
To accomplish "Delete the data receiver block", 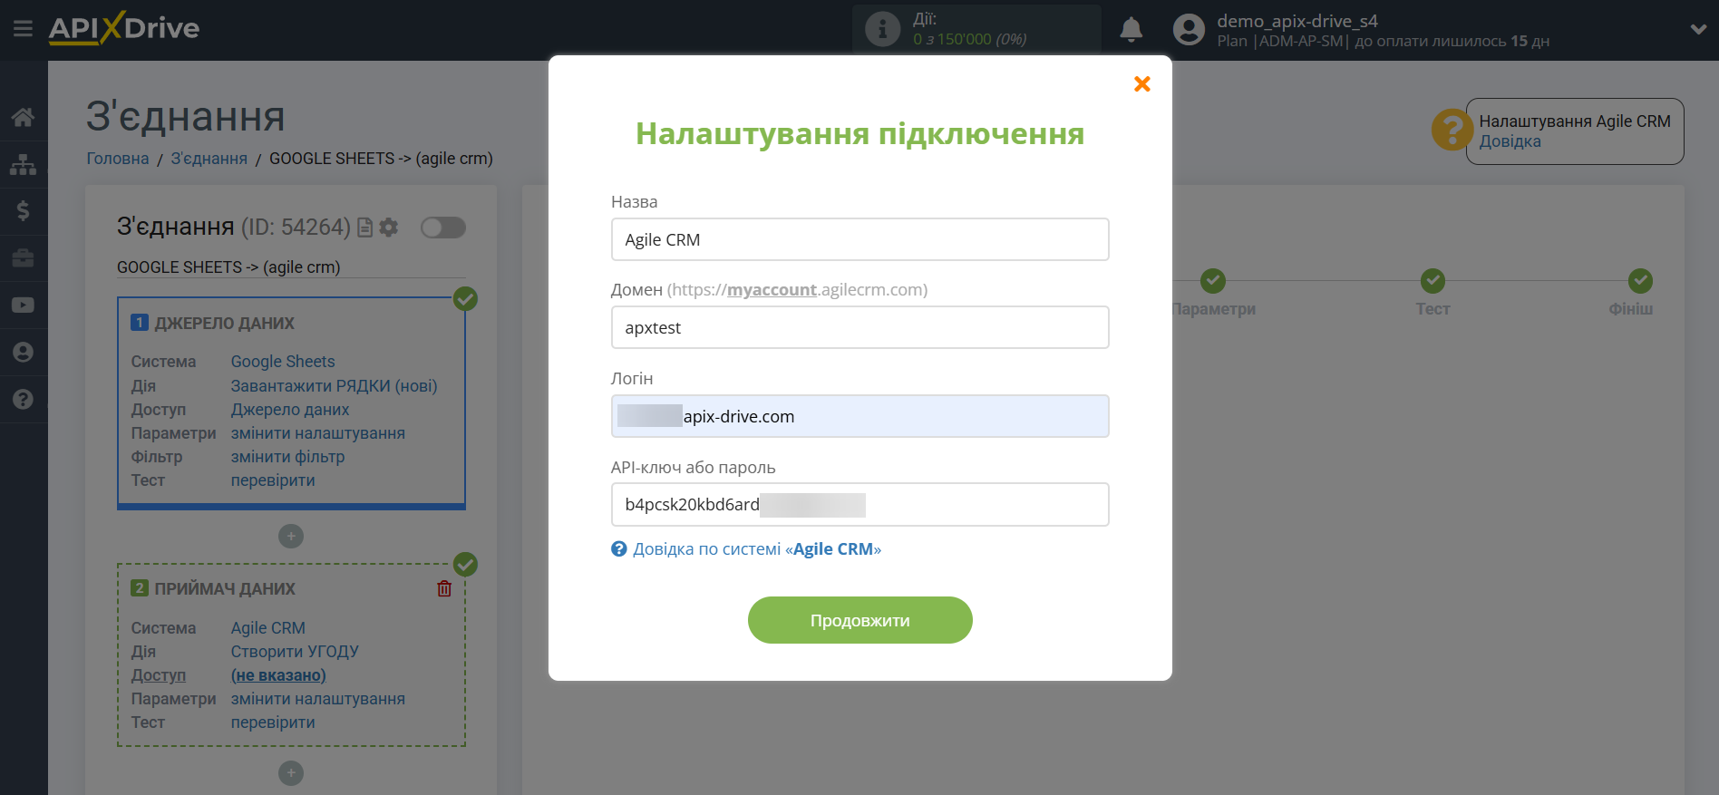I will 444,589.
